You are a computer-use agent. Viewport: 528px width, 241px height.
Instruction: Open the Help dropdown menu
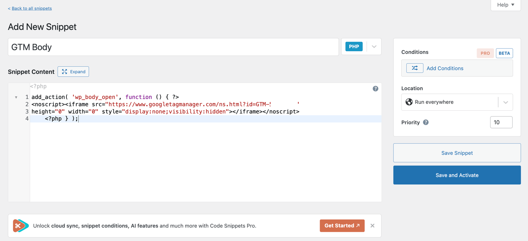506,5
